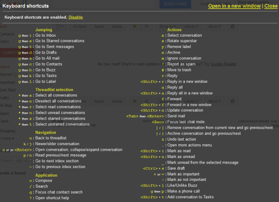
Task: Click the bottom toolbar Spam button
Action: [x=99, y=101]
